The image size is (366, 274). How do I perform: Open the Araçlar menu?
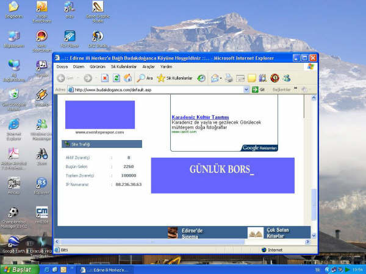(x=148, y=66)
